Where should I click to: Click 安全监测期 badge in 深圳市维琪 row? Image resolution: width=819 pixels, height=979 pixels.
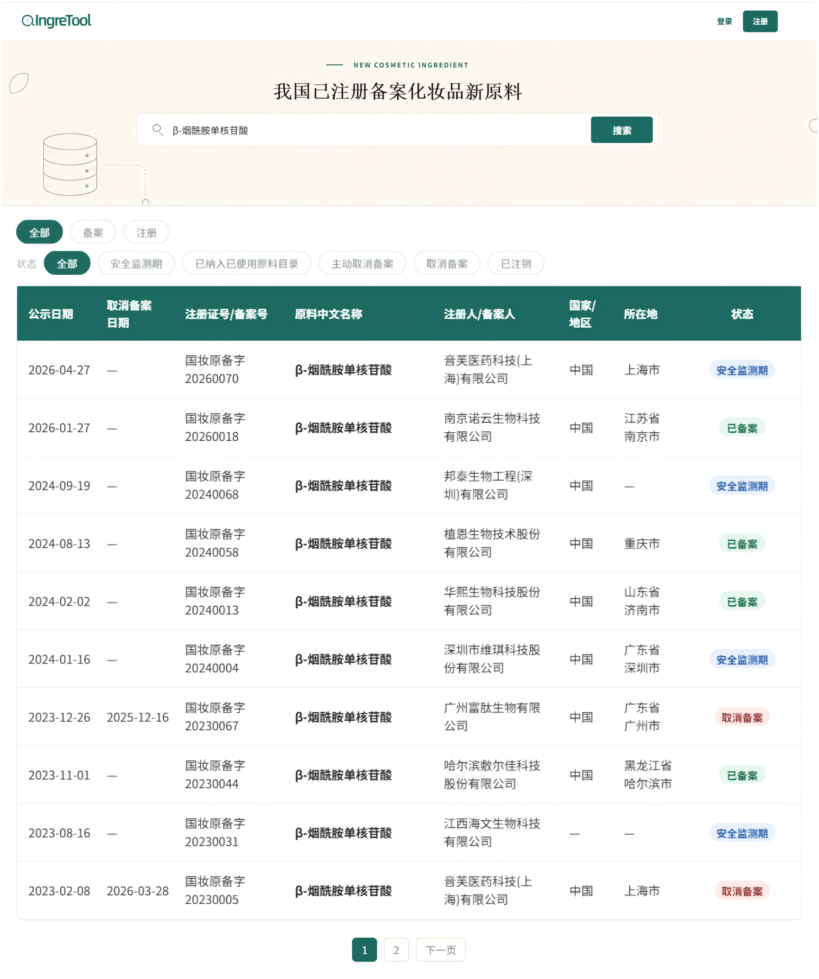pos(742,659)
